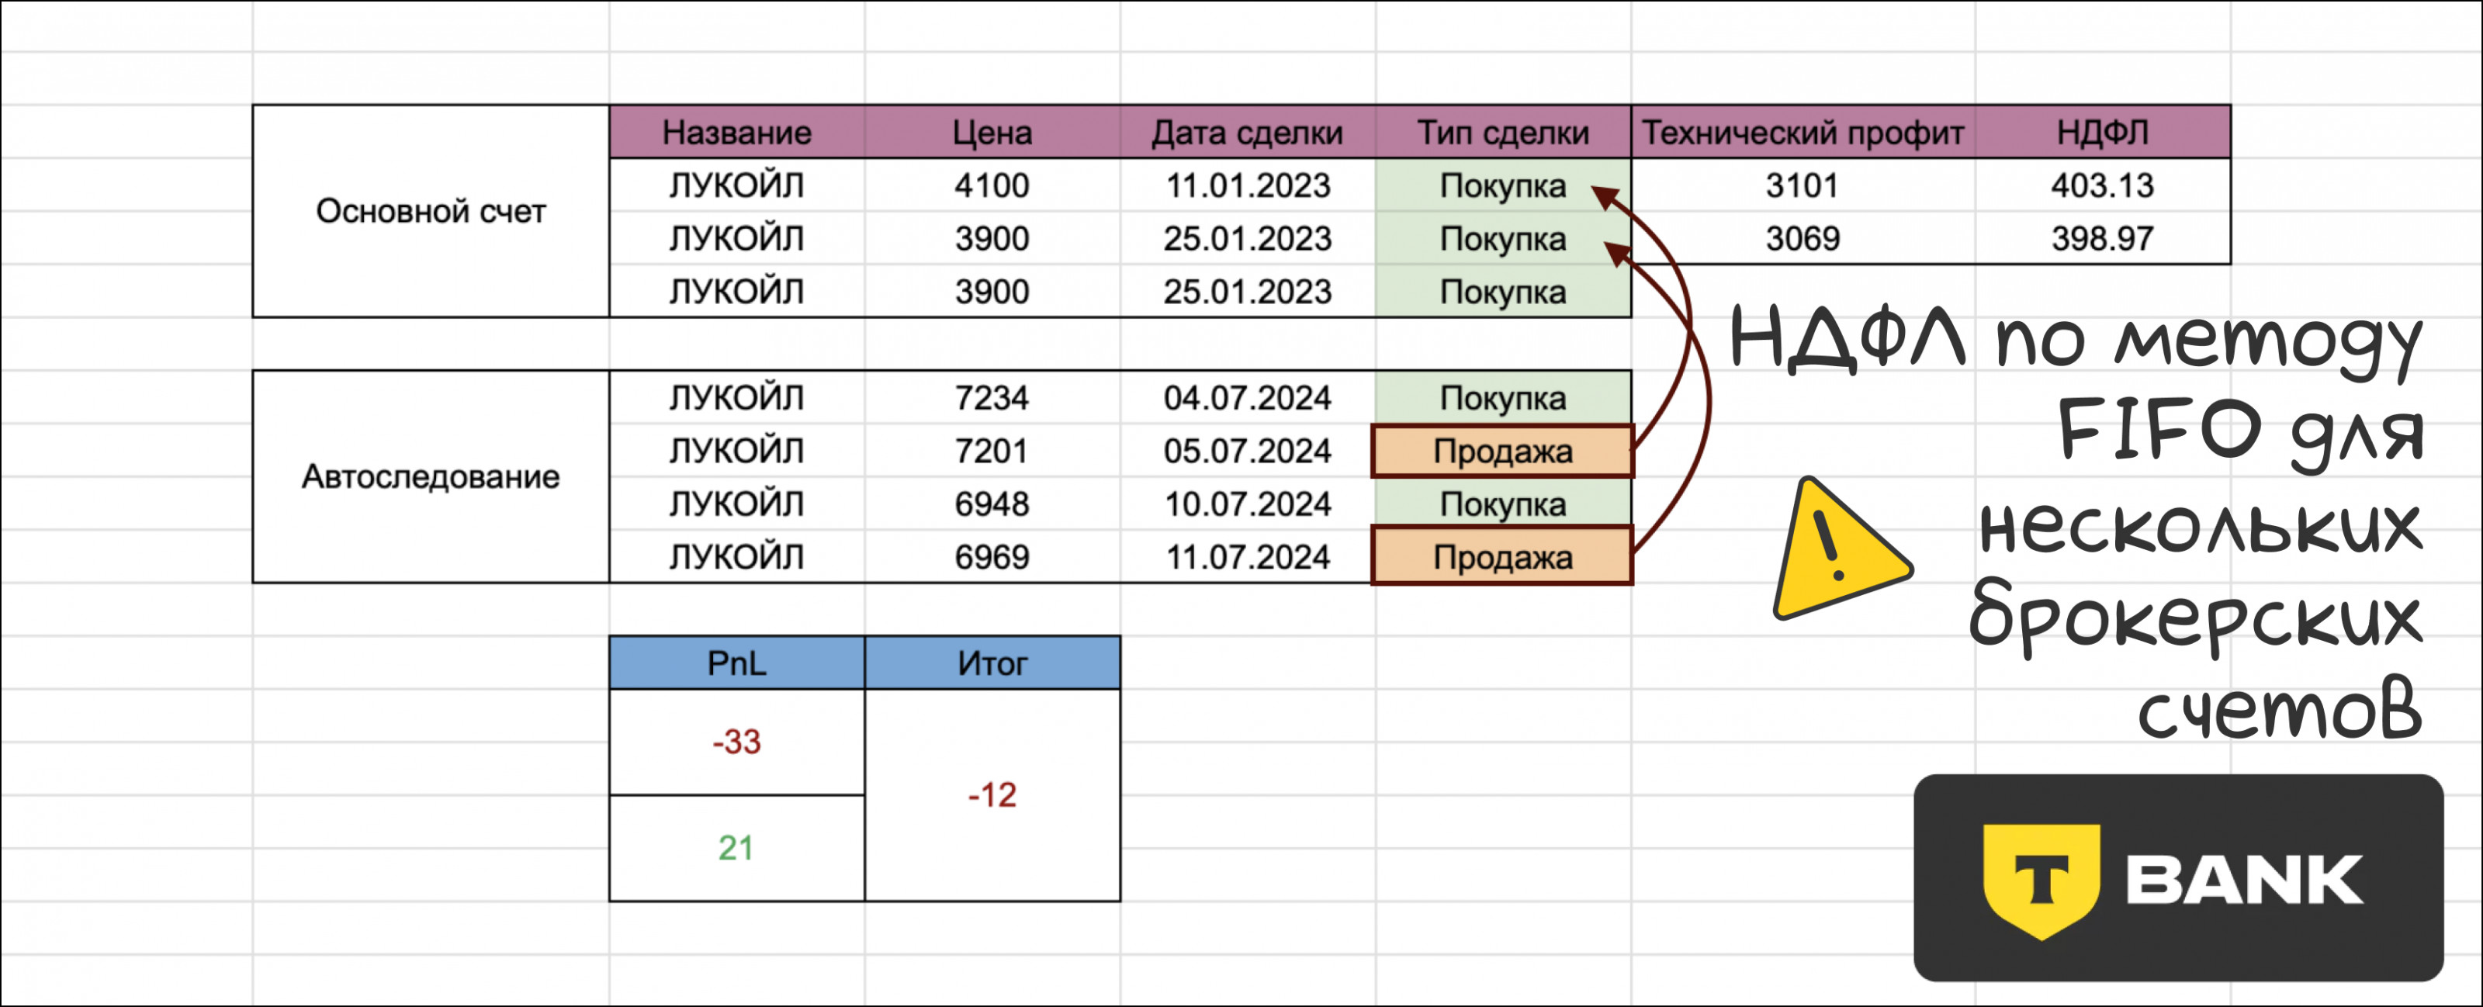This screenshot has width=2483, height=1007.
Task: Click the Цена column header
Action: pos(992,132)
